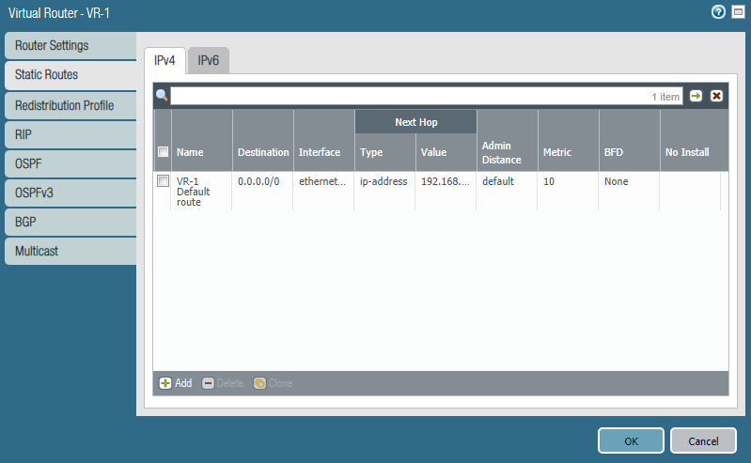Click the Delete route button

pos(223,383)
